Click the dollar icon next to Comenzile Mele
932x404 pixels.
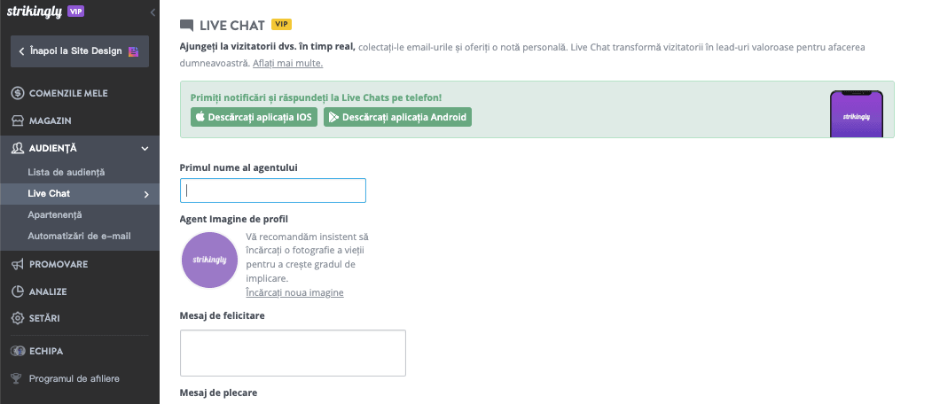click(18, 93)
